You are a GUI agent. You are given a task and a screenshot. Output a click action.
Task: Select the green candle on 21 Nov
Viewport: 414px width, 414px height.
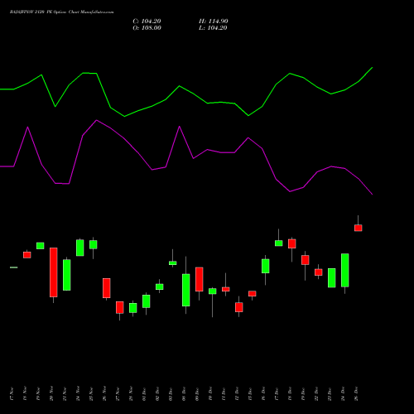click(67, 275)
